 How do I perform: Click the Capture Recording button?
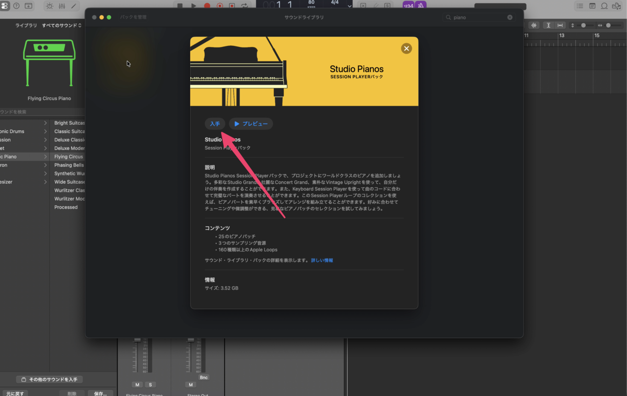tap(220, 6)
